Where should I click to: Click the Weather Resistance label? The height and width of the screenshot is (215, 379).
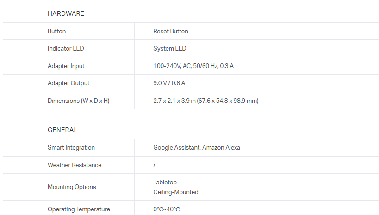coord(75,165)
